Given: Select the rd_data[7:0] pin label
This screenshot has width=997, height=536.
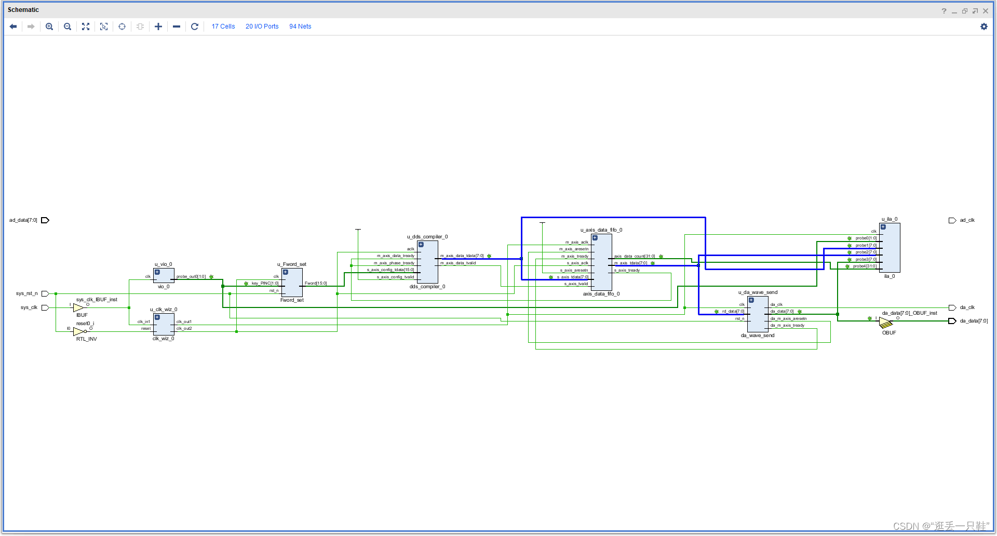Looking at the screenshot, I should point(733,311).
